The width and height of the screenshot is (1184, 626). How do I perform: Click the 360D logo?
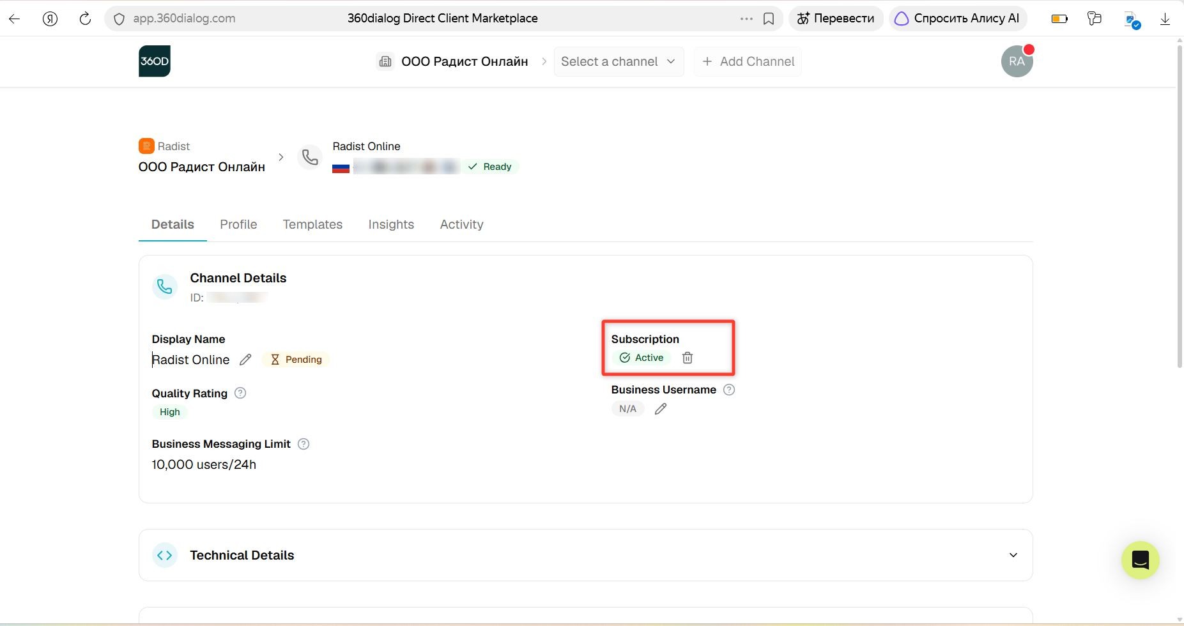[155, 61]
